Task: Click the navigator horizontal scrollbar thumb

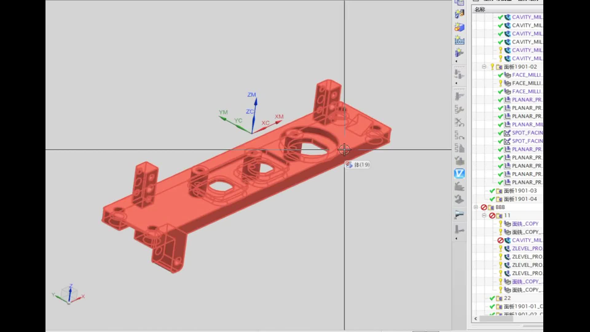Action: click(496, 319)
